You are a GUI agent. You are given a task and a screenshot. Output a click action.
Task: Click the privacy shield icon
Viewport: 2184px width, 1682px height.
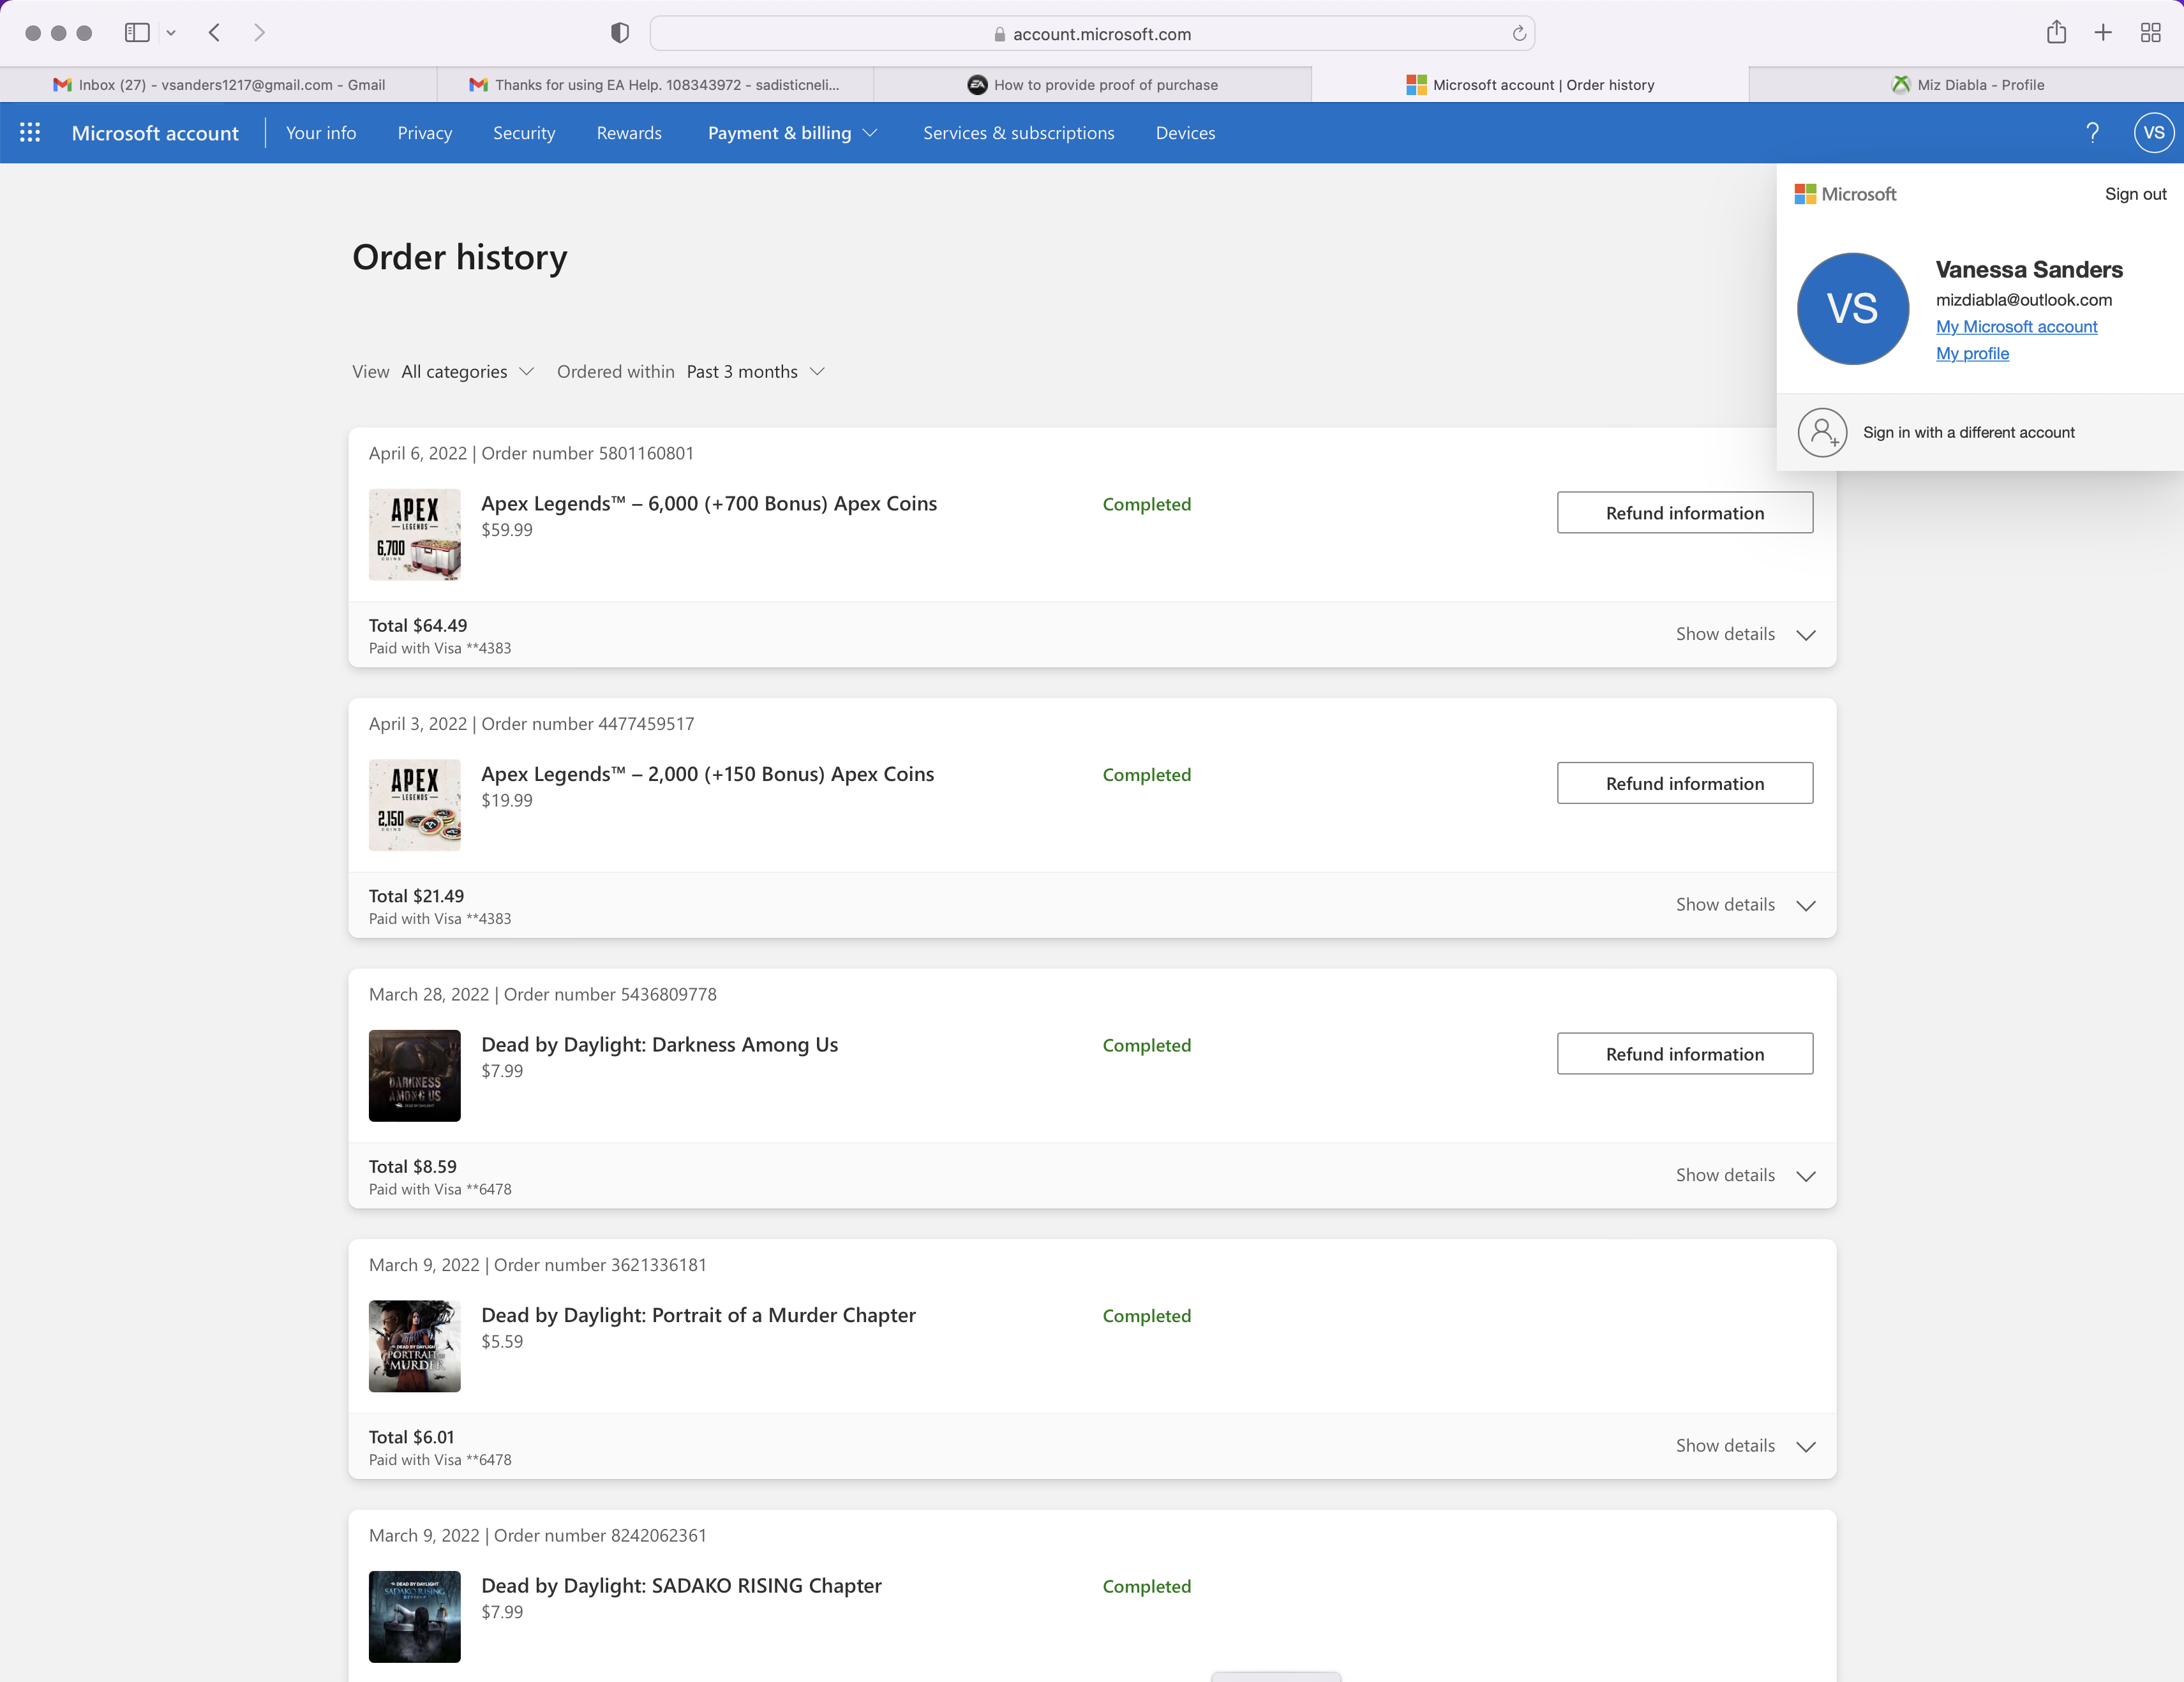pyautogui.click(x=620, y=33)
